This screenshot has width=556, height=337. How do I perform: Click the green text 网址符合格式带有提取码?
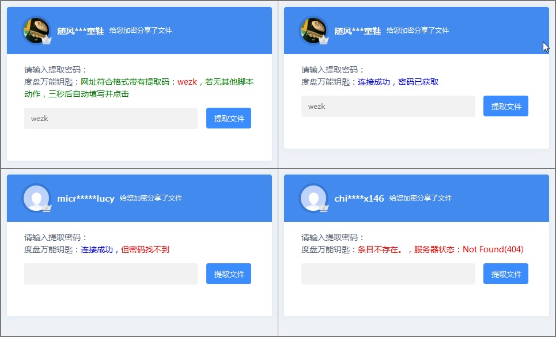coord(125,82)
